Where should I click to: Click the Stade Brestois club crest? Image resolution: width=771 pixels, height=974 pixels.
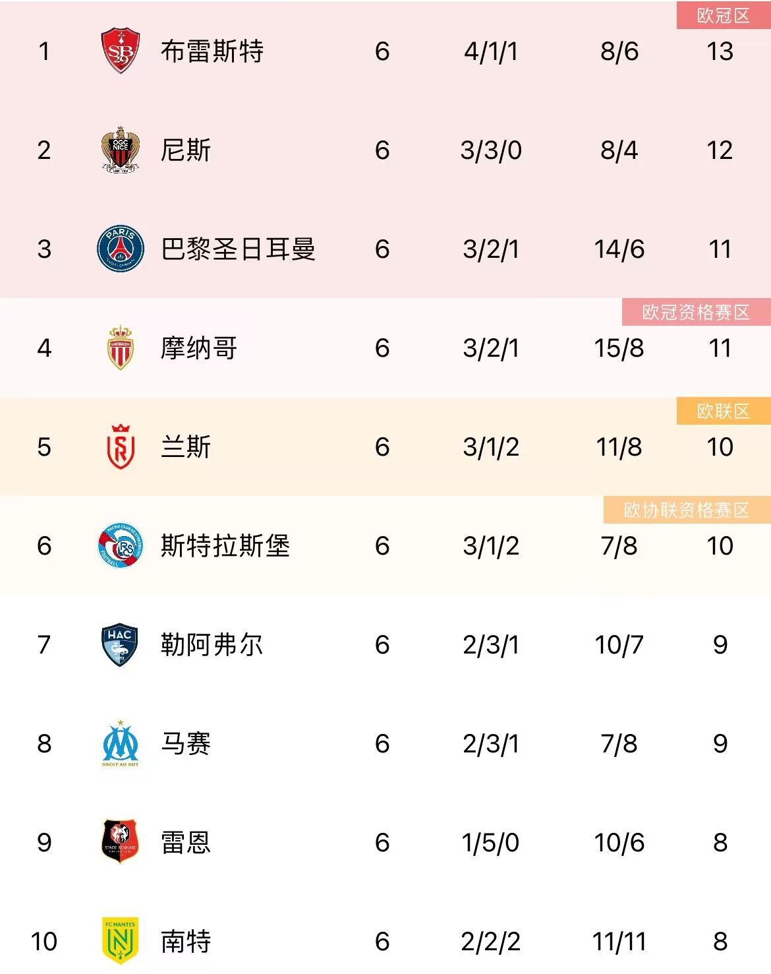click(121, 51)
